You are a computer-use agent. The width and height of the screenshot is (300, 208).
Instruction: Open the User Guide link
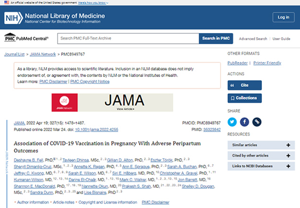[281, 39]
